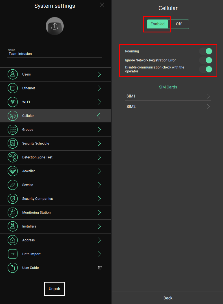This screenshot has width=223, height=304.
Task: Select the SIM1 row
Action: (168, 96)
